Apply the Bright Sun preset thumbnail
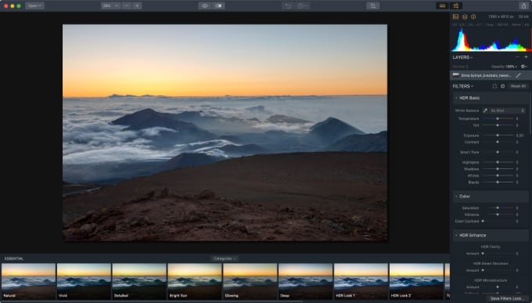The width and height of the screenshot is (532, 303). click(195, 282)
